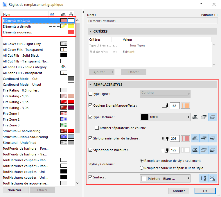The height and width of the screenshot is (197, 221).
Task: Confirm with the OK button
Action: pos(205,191)
